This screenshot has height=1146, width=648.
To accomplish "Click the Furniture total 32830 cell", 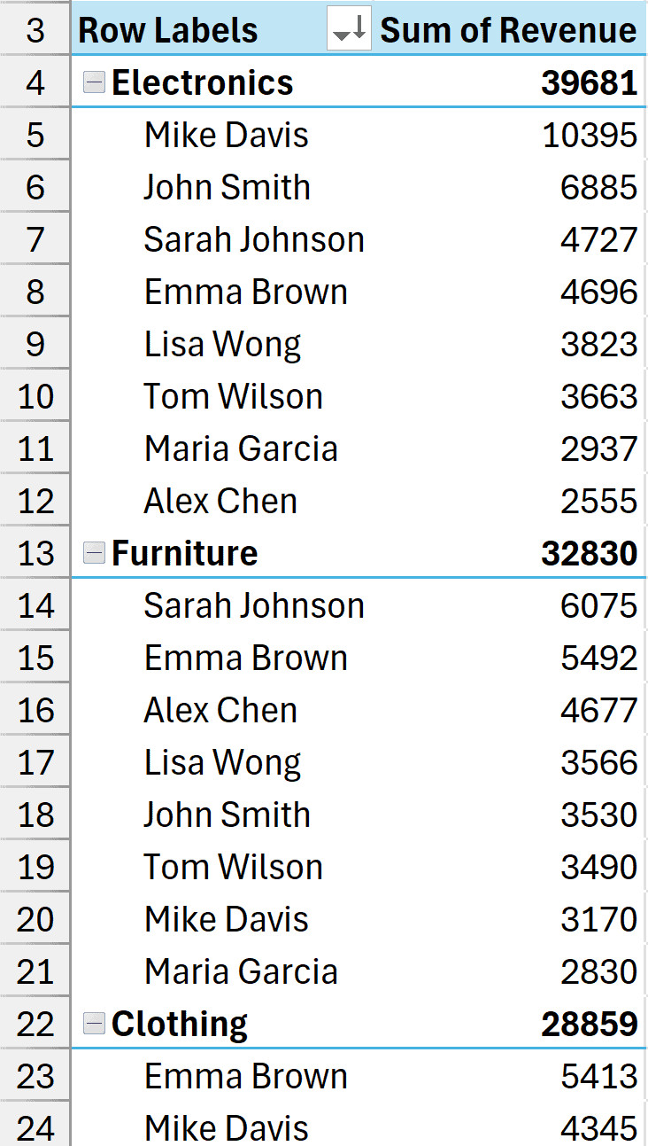I will point(589,553).
